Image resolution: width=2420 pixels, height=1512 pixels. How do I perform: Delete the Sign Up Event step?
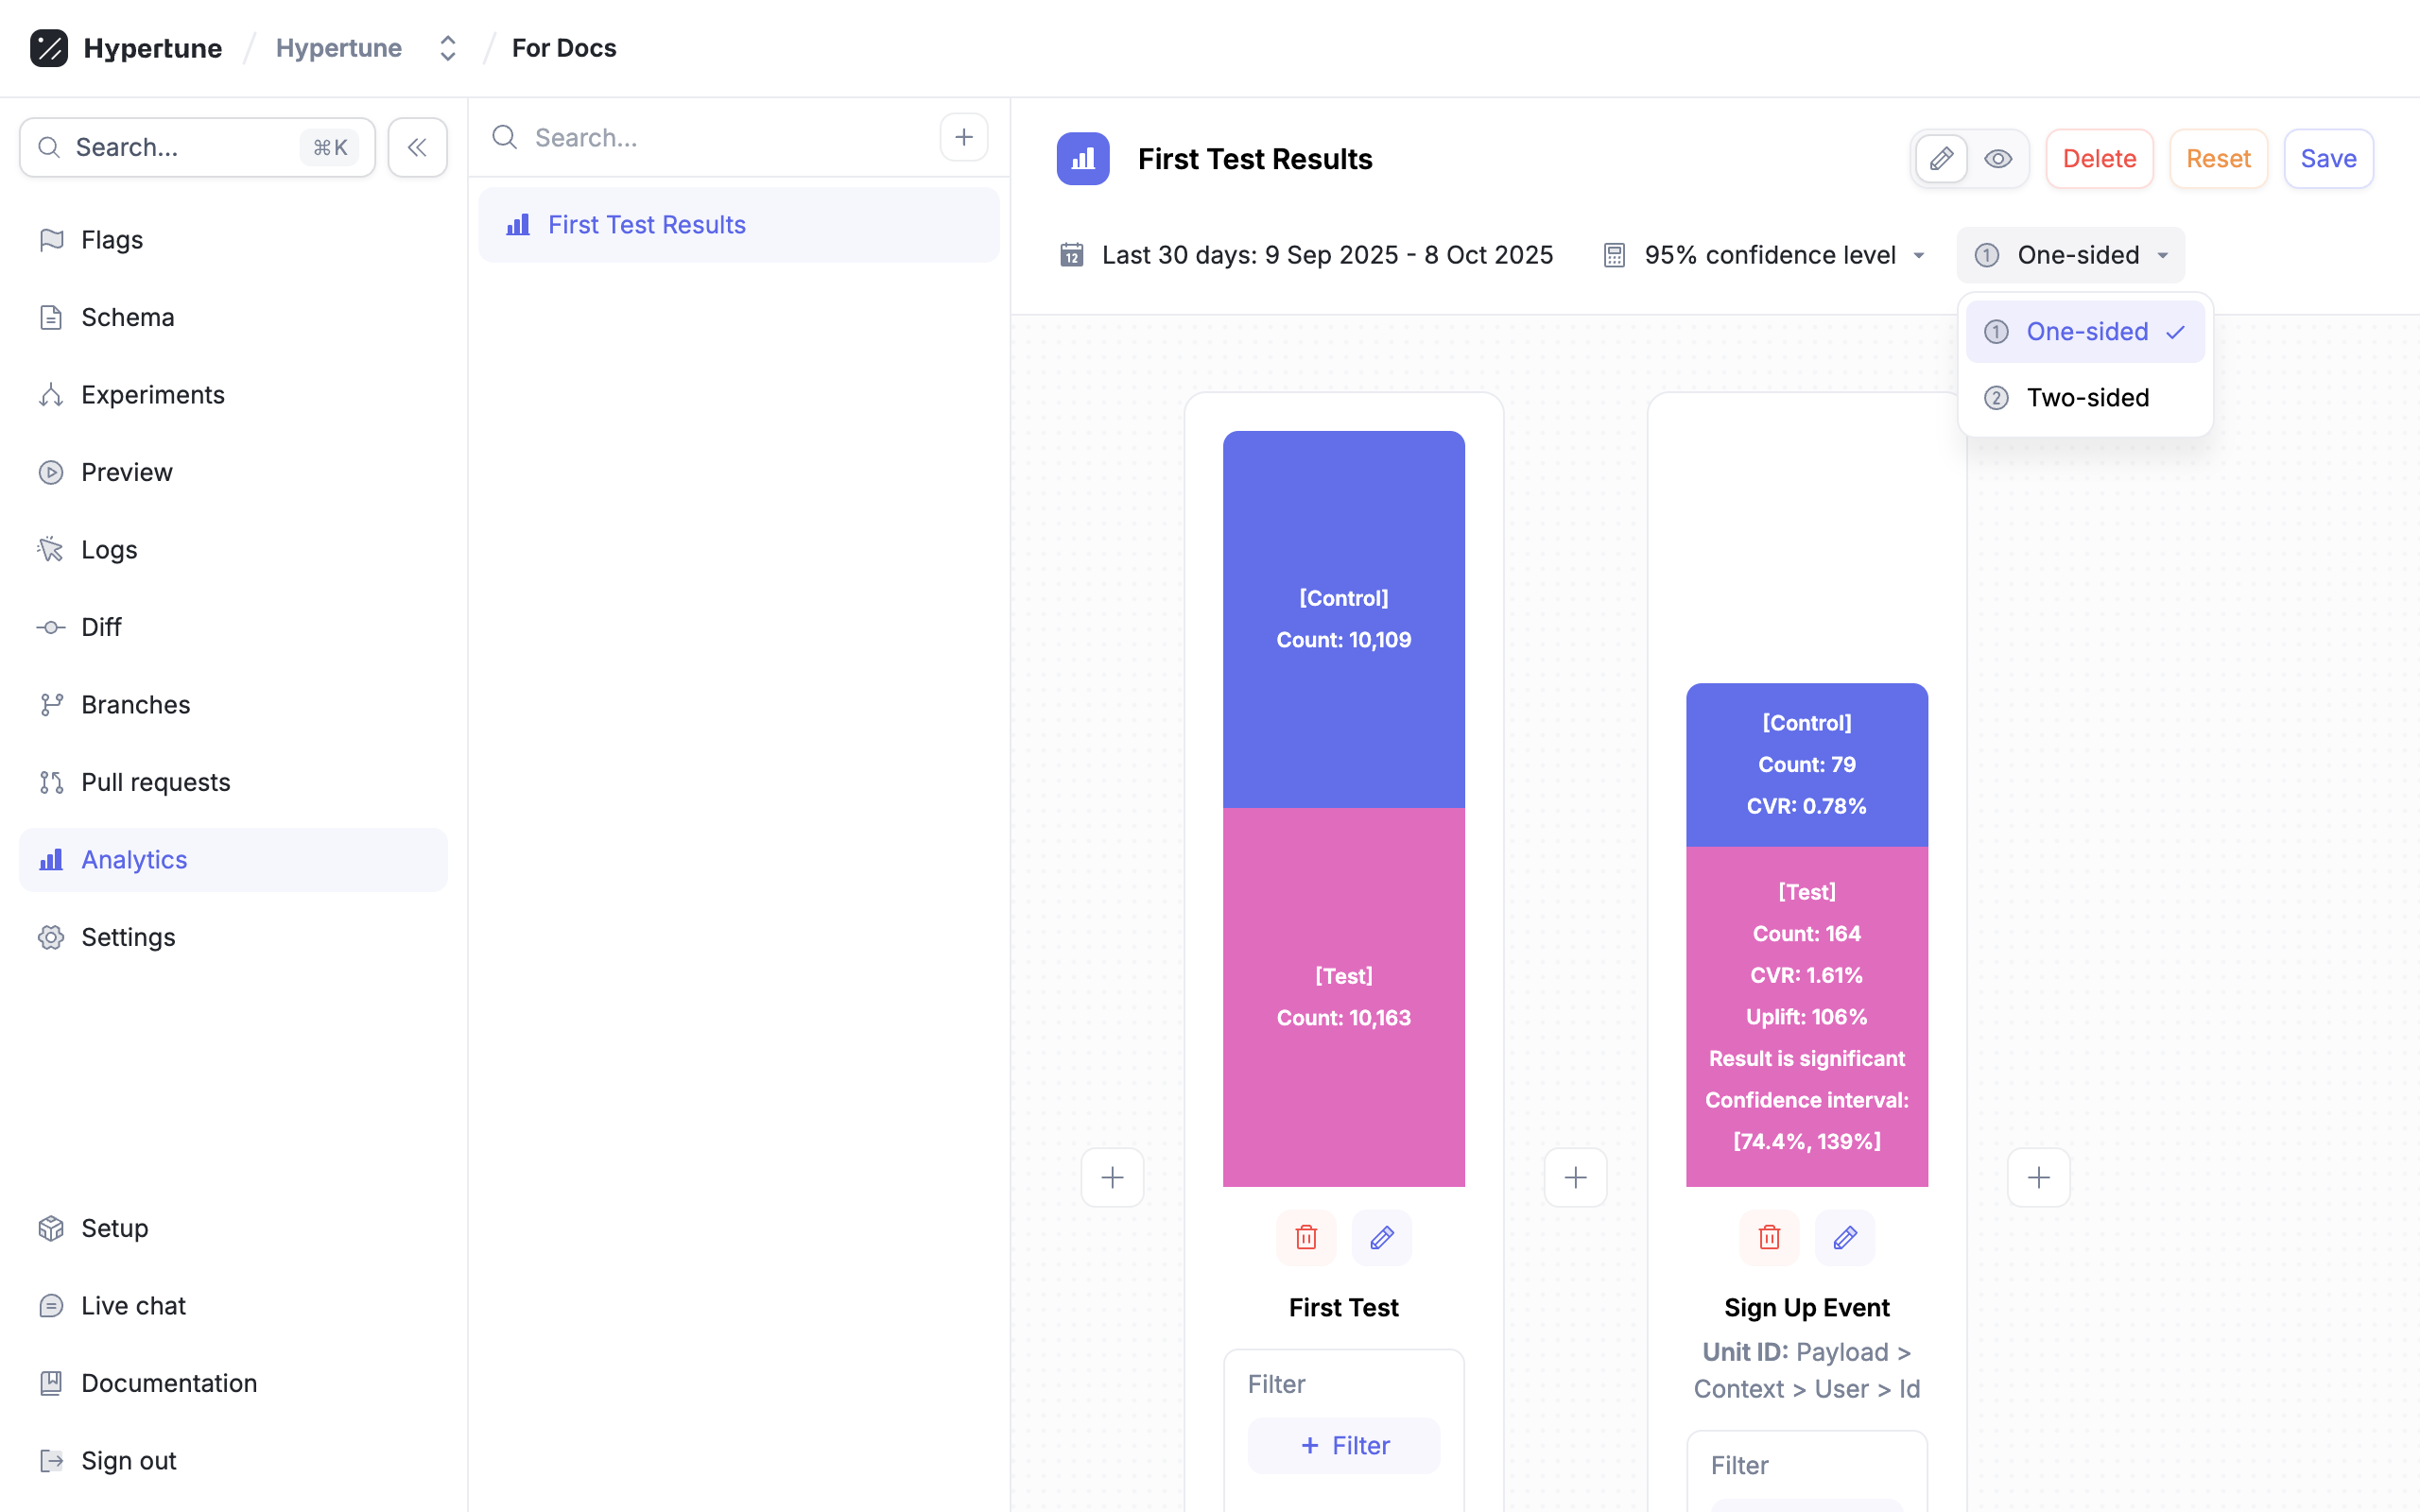coord(1769,1237)
